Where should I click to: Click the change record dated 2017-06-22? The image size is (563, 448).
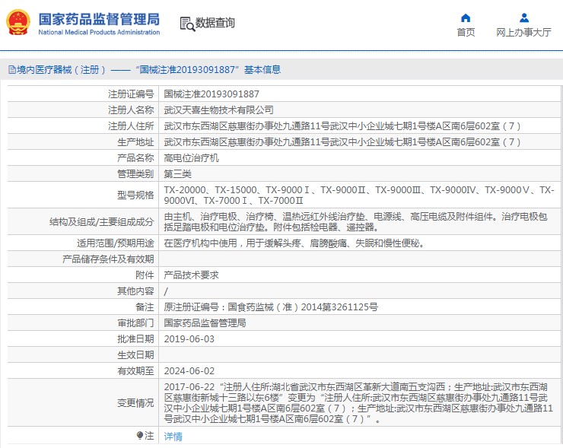point(358,402)
